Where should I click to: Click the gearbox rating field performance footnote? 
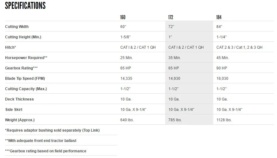pyautogui.click(x=46, y=151)
